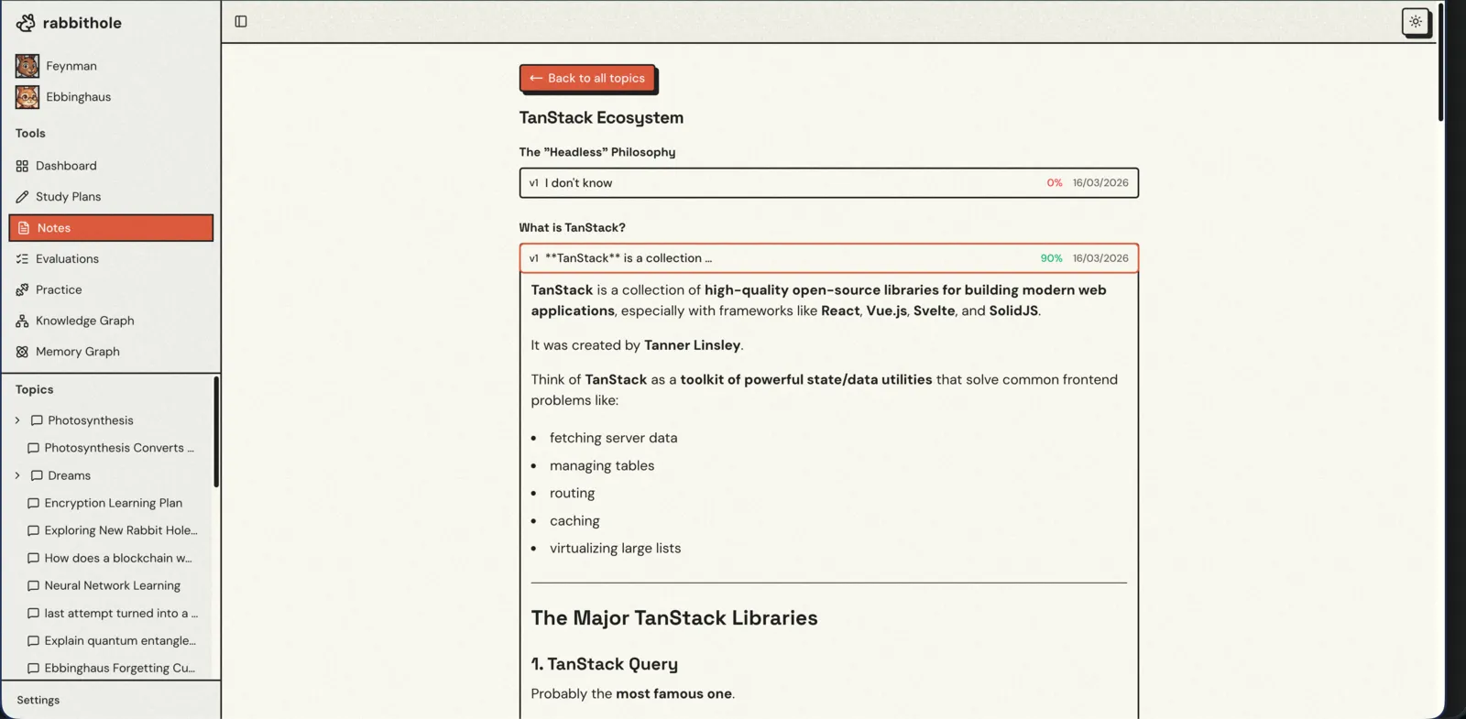The width and height of the screenshot is (1466, 719).
Task: Open Memory Graph view
Action: [x=111, y=352]
